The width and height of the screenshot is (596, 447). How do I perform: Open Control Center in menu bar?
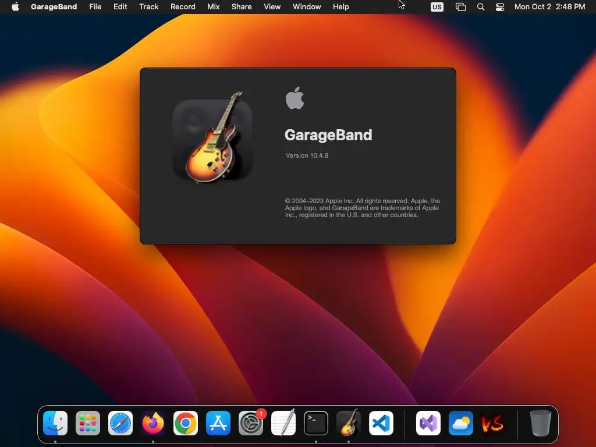(x=500, y=6)
